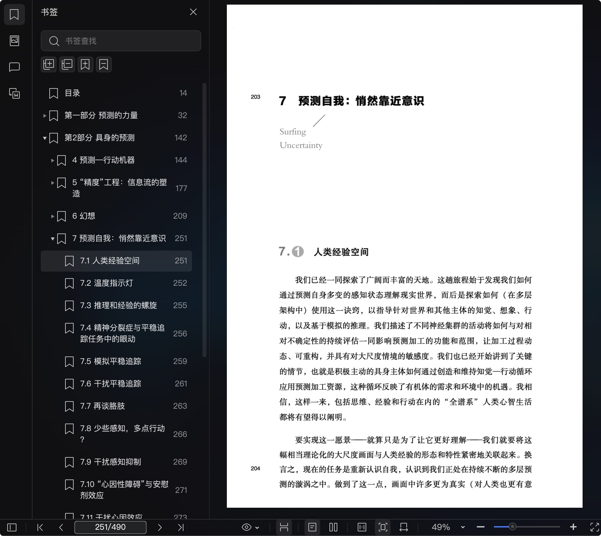Open bookmark 7.5 模拟平稳追踪
601x536 pixels.
[x=116, y=361]
